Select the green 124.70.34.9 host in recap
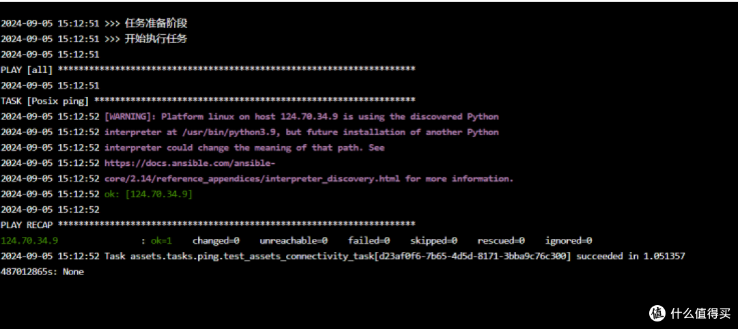The height and width of the screenshot is (329, 738). click(29, 241)
